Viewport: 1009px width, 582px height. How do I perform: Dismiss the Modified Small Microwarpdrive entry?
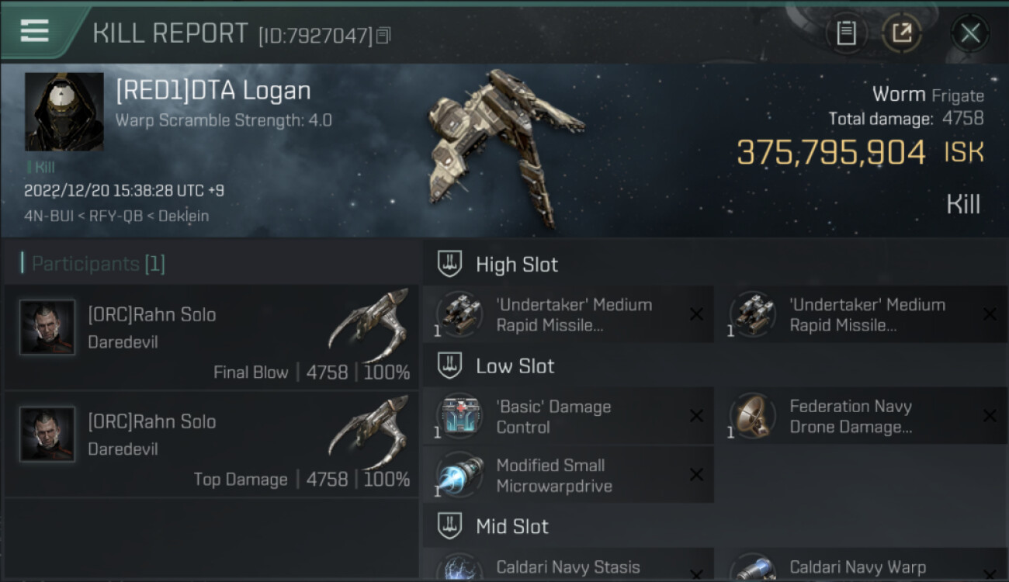click(x=696, y=475)
